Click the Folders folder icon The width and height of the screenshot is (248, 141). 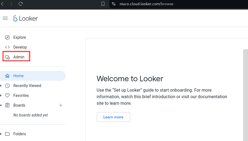click(x=7, y=134)
